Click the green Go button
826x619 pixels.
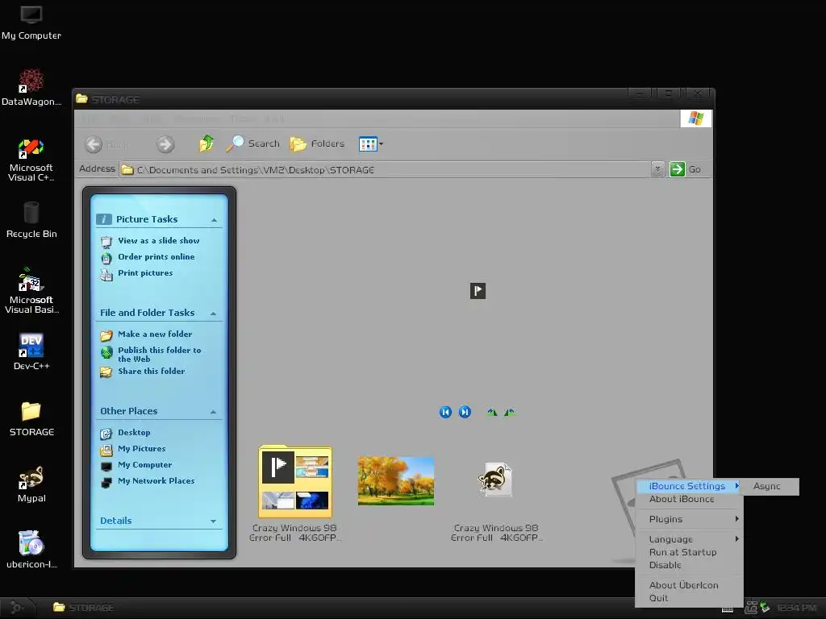click(x=685, y=169)
